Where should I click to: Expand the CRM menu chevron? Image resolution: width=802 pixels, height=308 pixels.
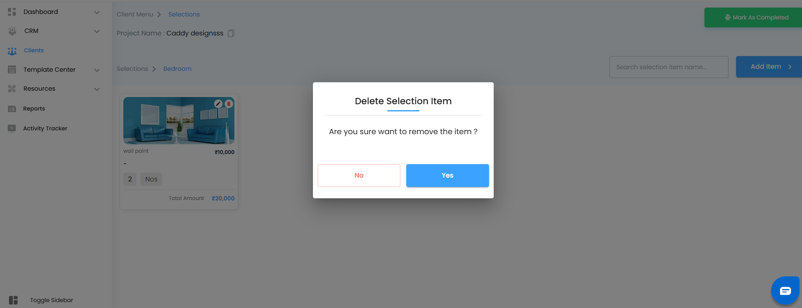point(97,31)
